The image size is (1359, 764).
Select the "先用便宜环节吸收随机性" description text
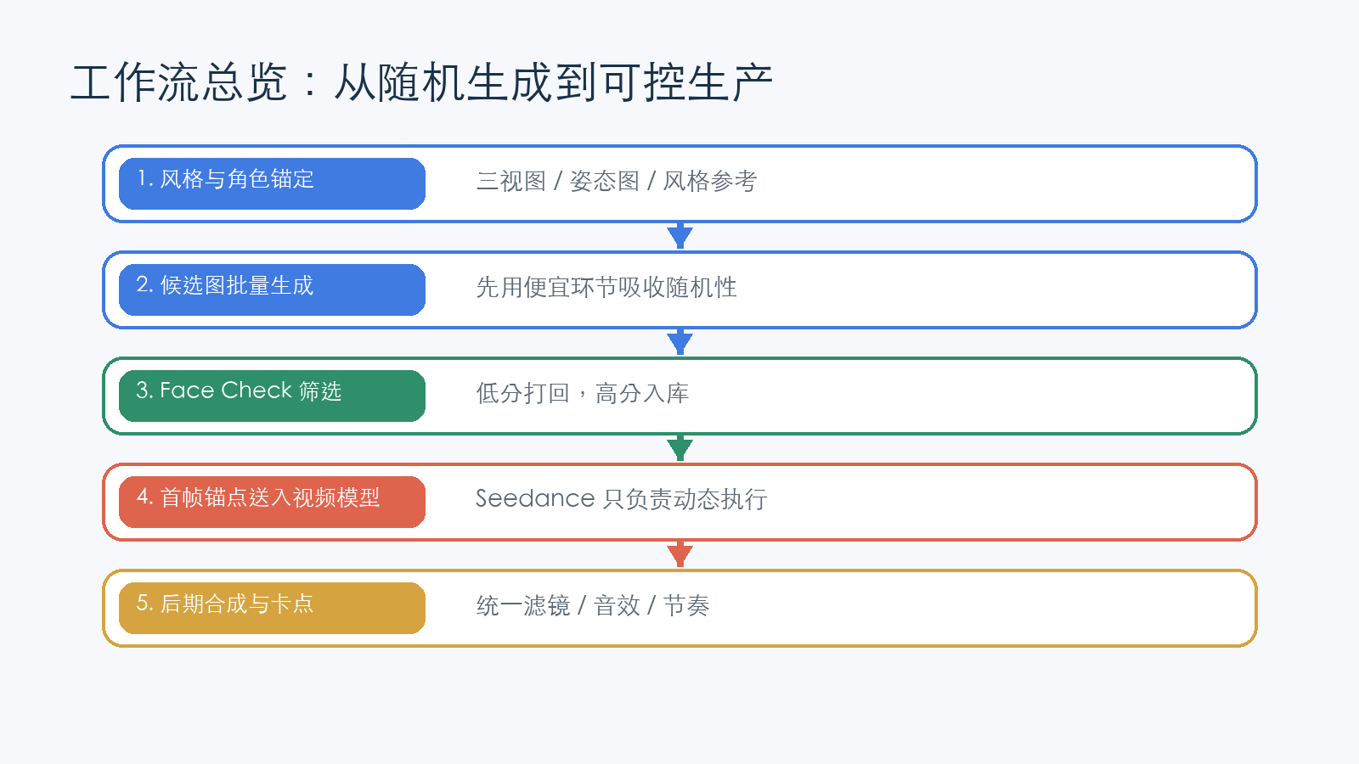pos(606,288)
